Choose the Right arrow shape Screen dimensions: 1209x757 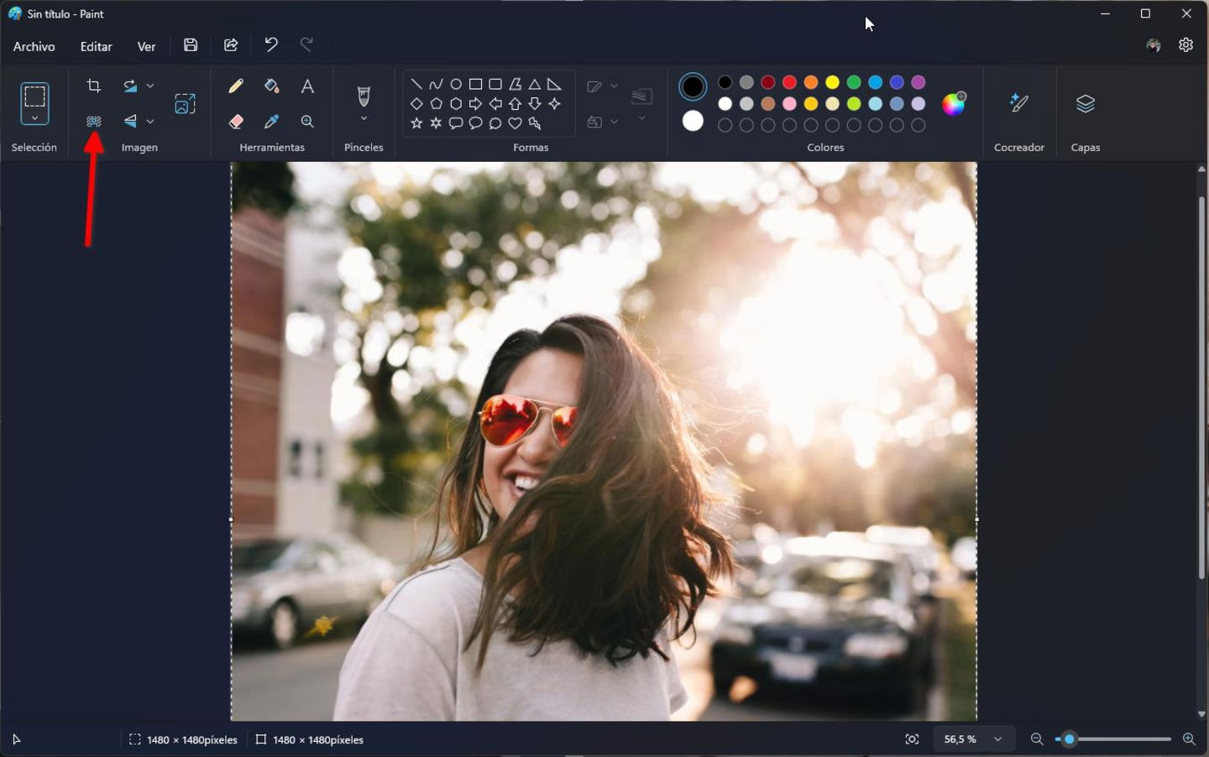pyautogui.click(x=475, y=104)
